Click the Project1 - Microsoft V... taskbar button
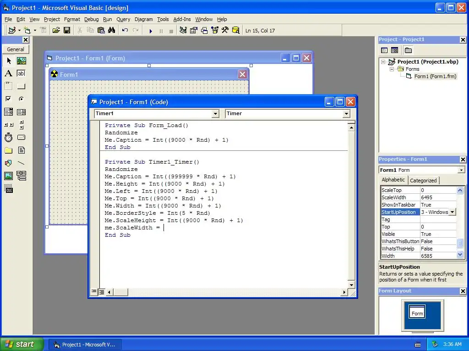469x351 pixels. (85, 345)
